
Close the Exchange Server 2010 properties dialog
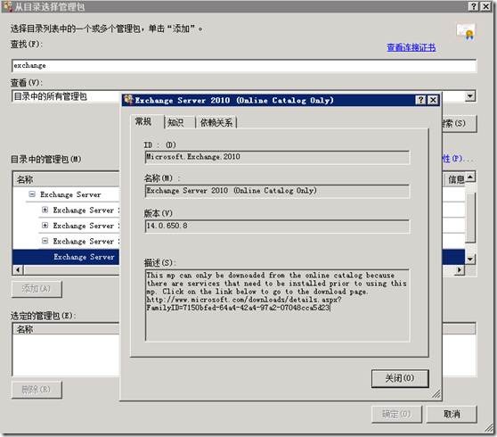pos(433,100)
